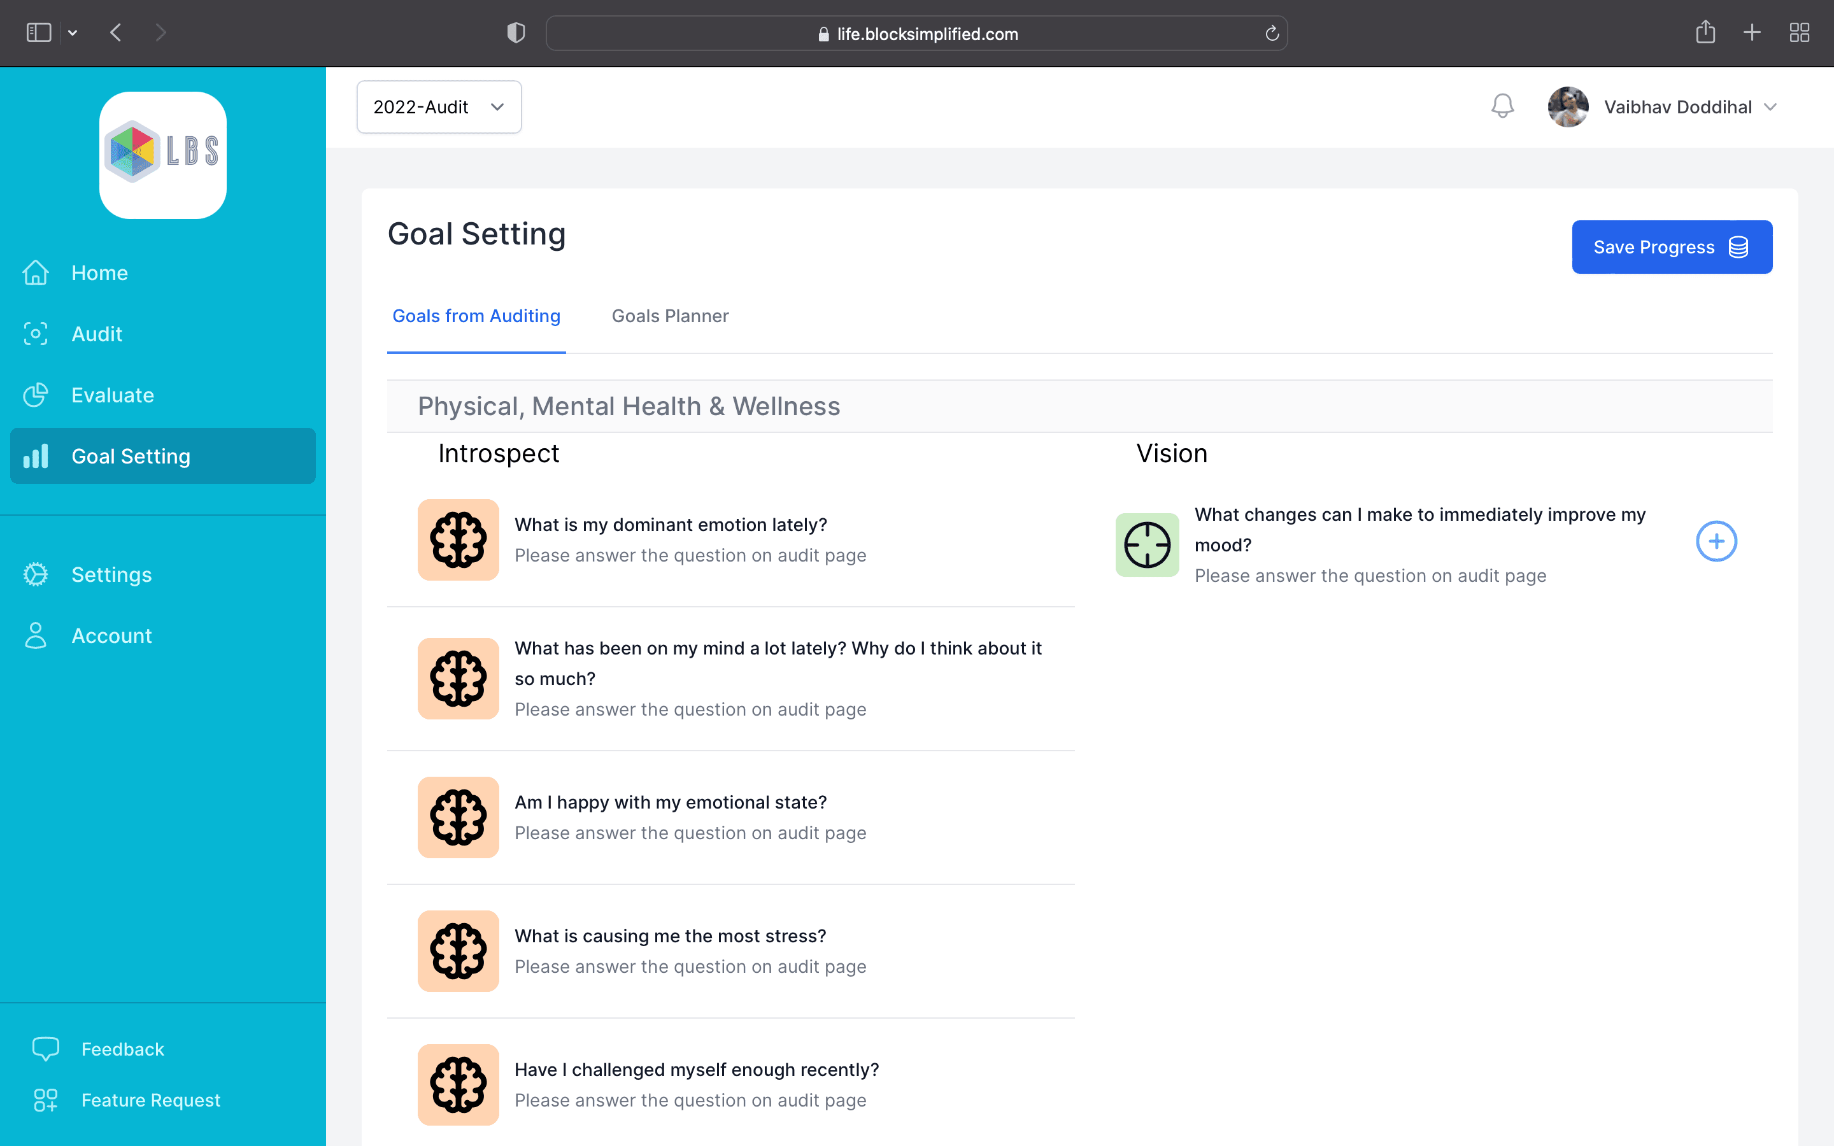Show tab overview grid icon
The height and width of the screenshot is (1146, 1834).
coord(1799,32)
